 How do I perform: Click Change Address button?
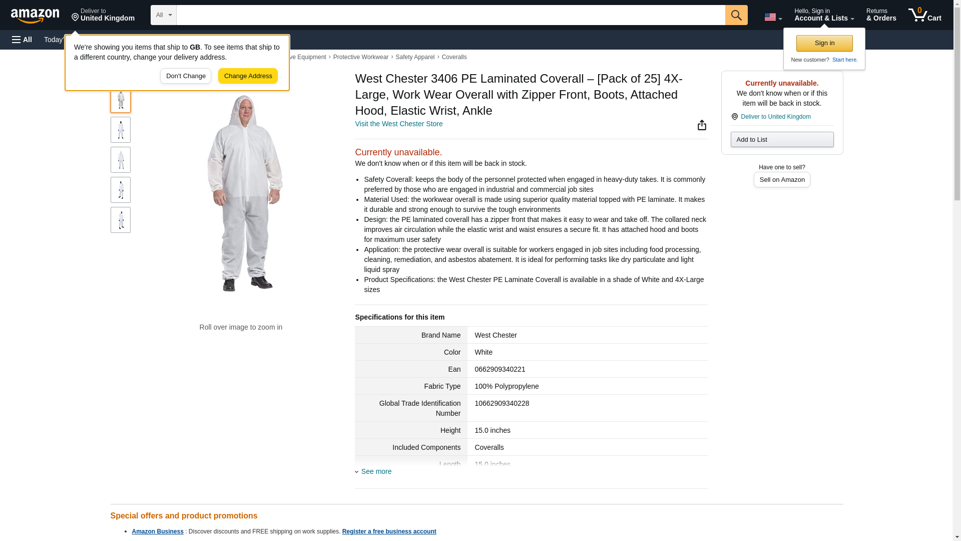click(248, 76)
